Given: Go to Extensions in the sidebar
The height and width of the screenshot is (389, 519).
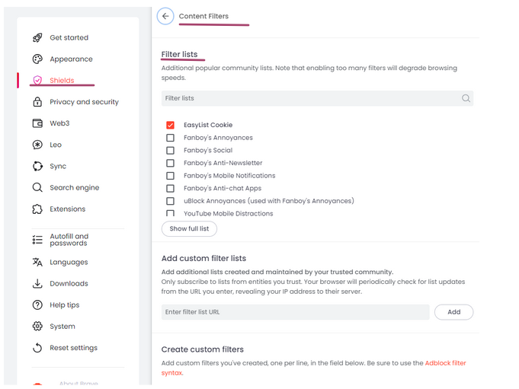Looking at the screenshot, I should tap(67, 209).
